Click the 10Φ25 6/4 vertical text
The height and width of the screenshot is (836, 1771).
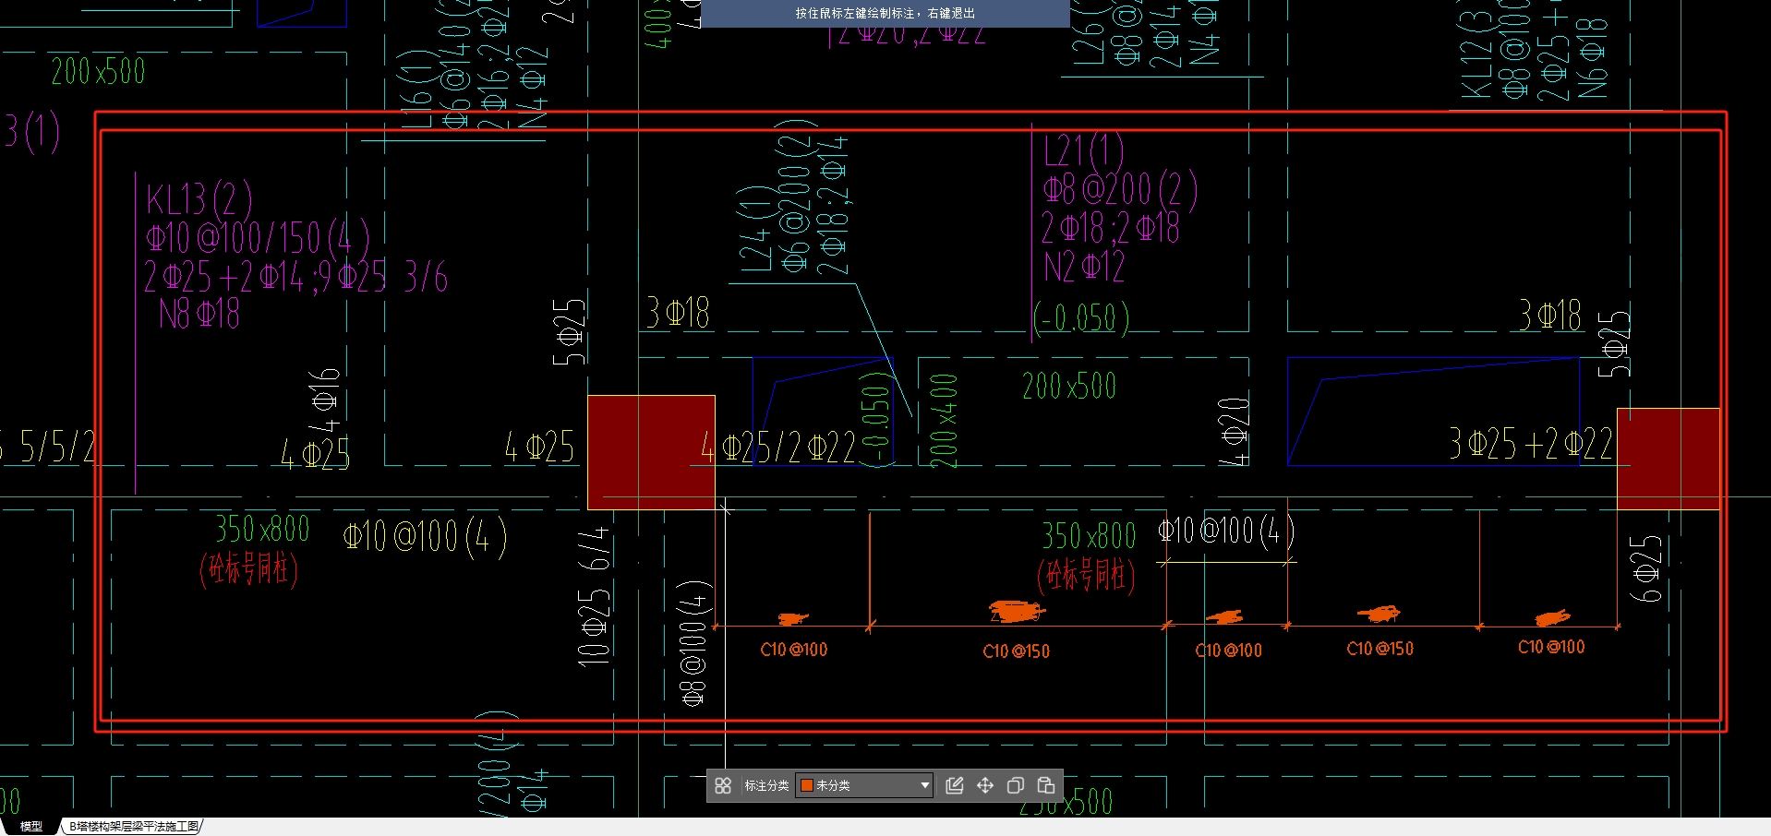[x=593, y=596]
